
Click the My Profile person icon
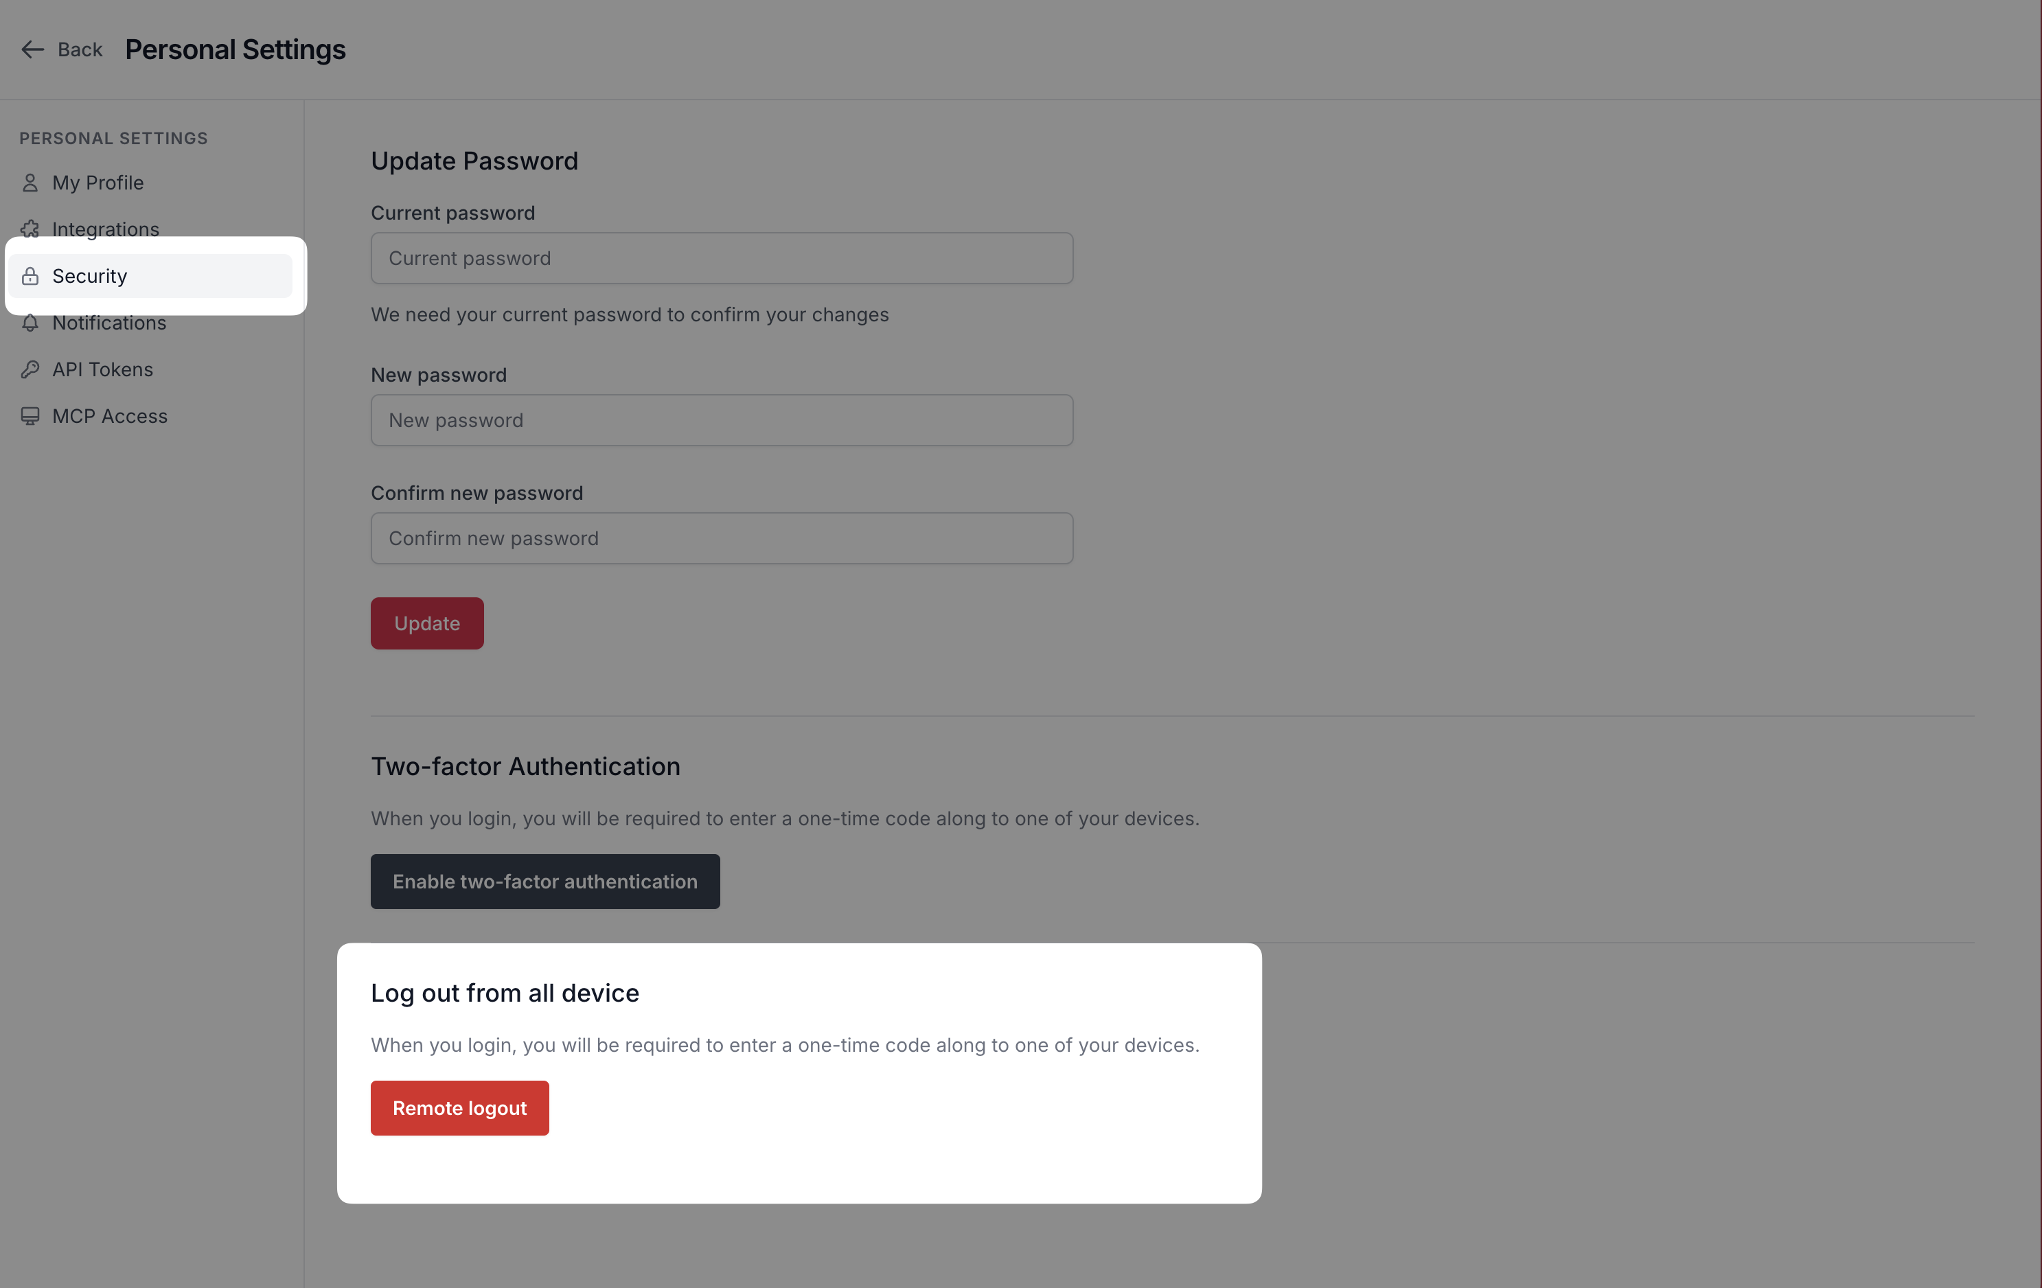[x=30, y=183]
